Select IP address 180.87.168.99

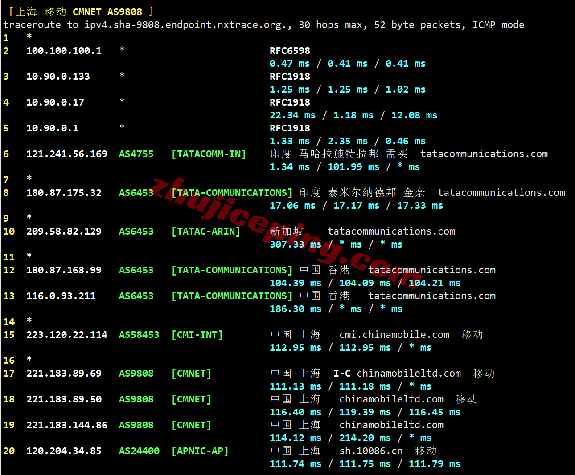[64, 270]
